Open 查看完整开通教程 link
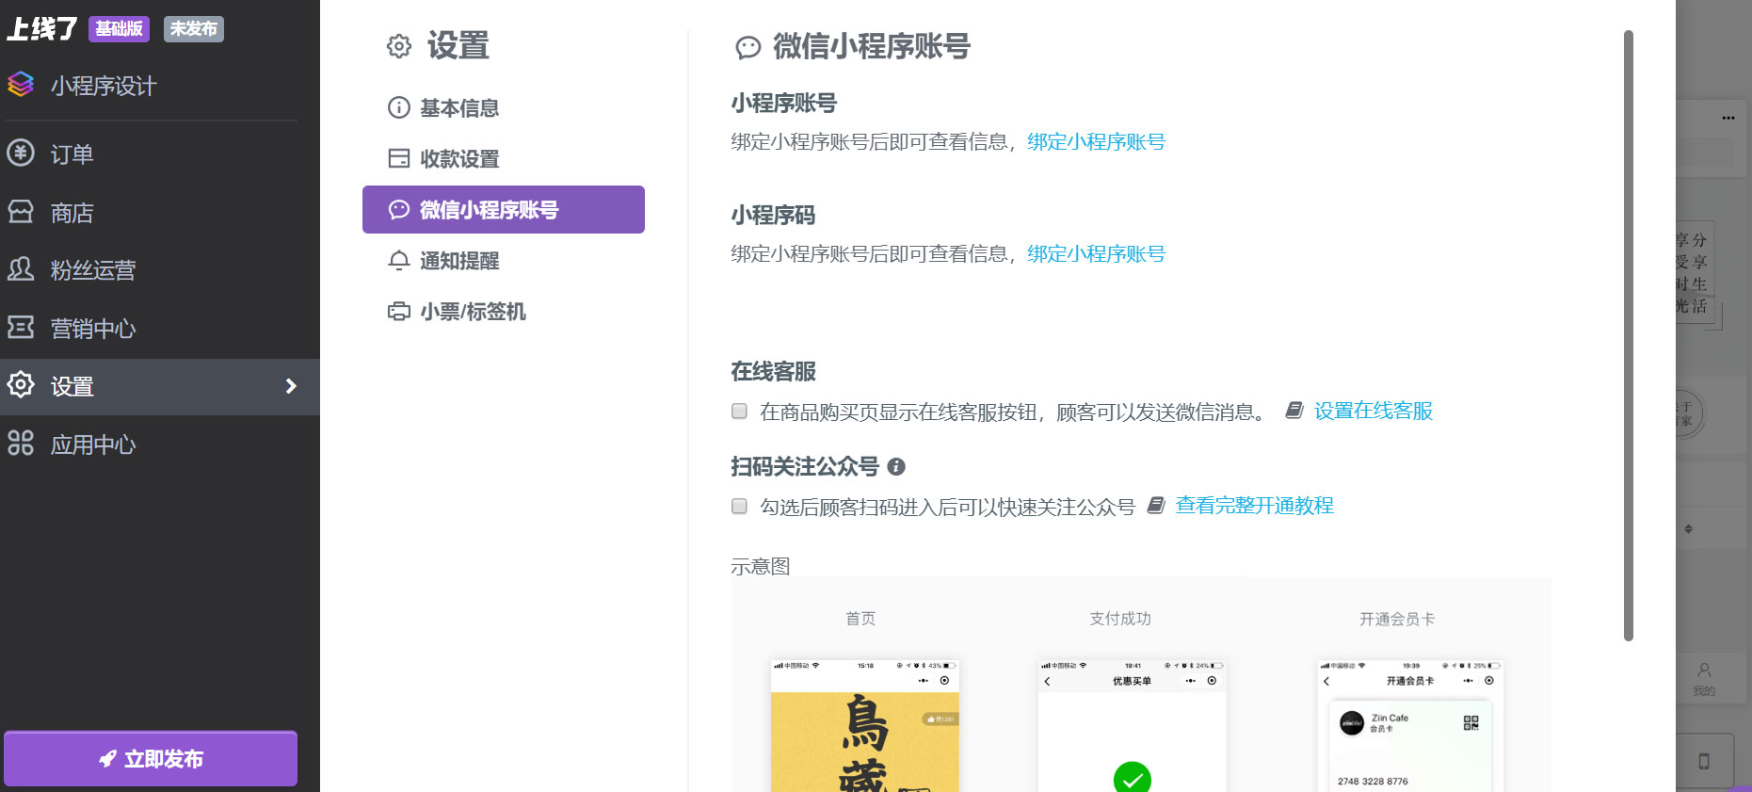The width and height of the screenshot is (1752, 792). [x=1255, y=506]
